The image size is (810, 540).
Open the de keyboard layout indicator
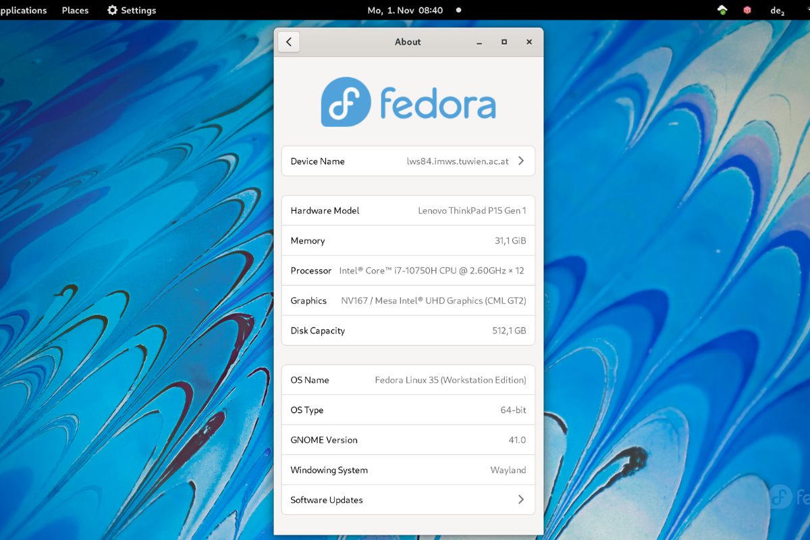[x=777, y=11]
